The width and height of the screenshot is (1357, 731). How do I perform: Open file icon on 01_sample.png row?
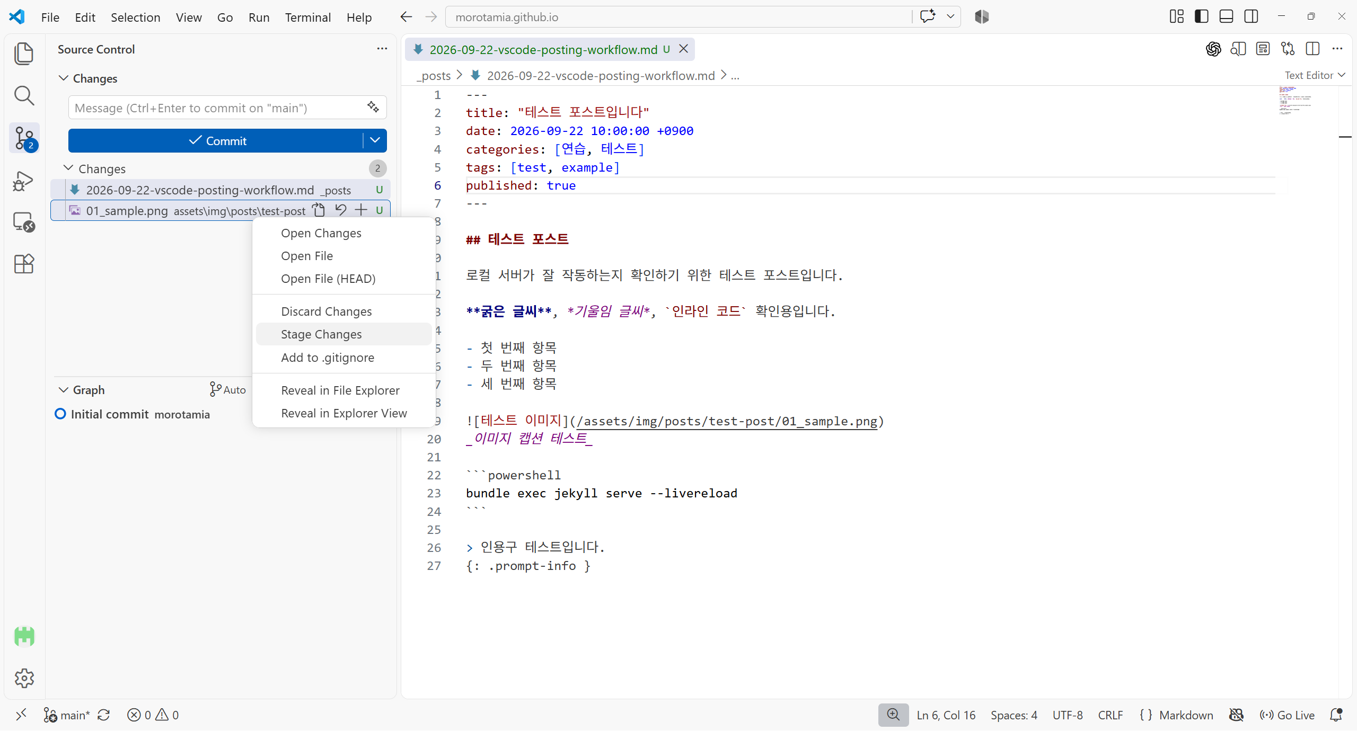[x=319, y=210]
